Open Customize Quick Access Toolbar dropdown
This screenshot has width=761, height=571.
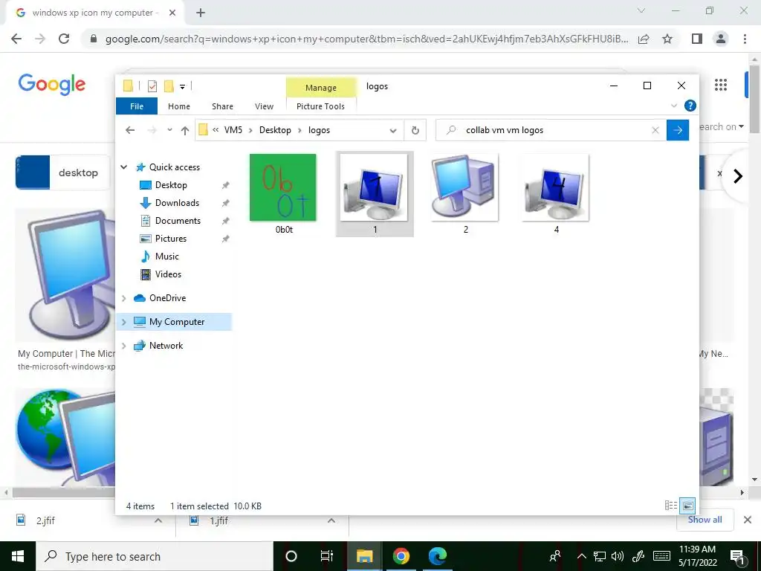pos(183,87)
